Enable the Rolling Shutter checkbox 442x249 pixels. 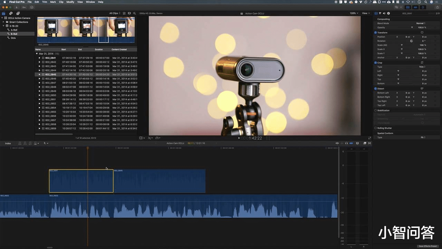point(376,128)
